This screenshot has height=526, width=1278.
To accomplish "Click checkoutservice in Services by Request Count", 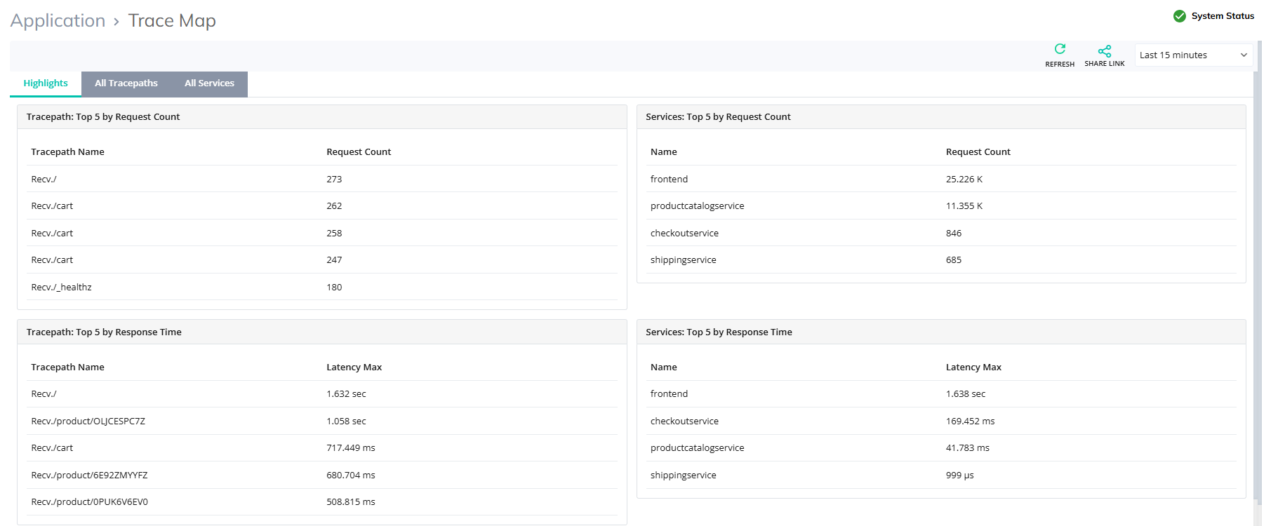I will coord(684,234).
